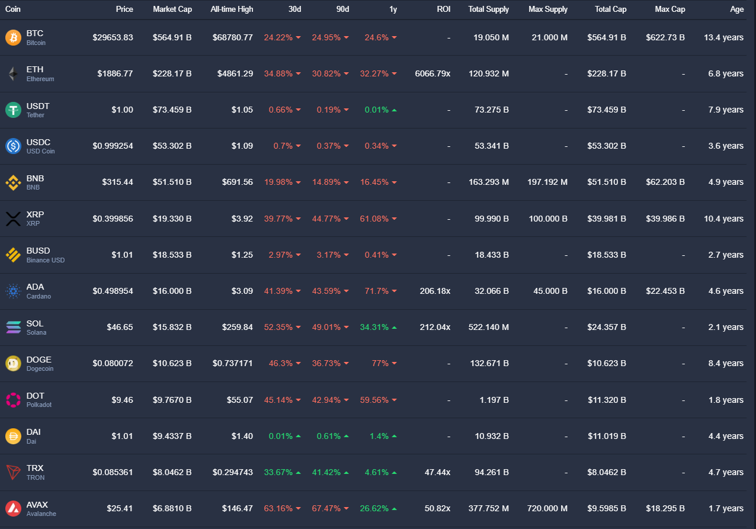
Task: Click Dogecoin price $0.080072
Action: pyautogui.click(x=113, y=363)
